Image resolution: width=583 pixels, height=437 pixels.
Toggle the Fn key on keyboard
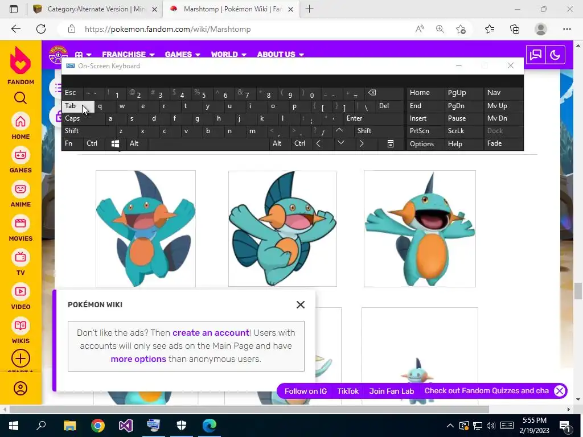[72, 143]
